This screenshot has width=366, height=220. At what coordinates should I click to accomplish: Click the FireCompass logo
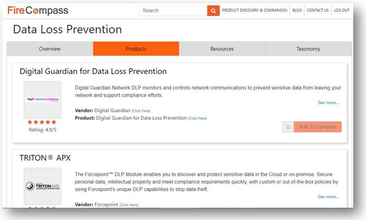(x=38, y=10)
